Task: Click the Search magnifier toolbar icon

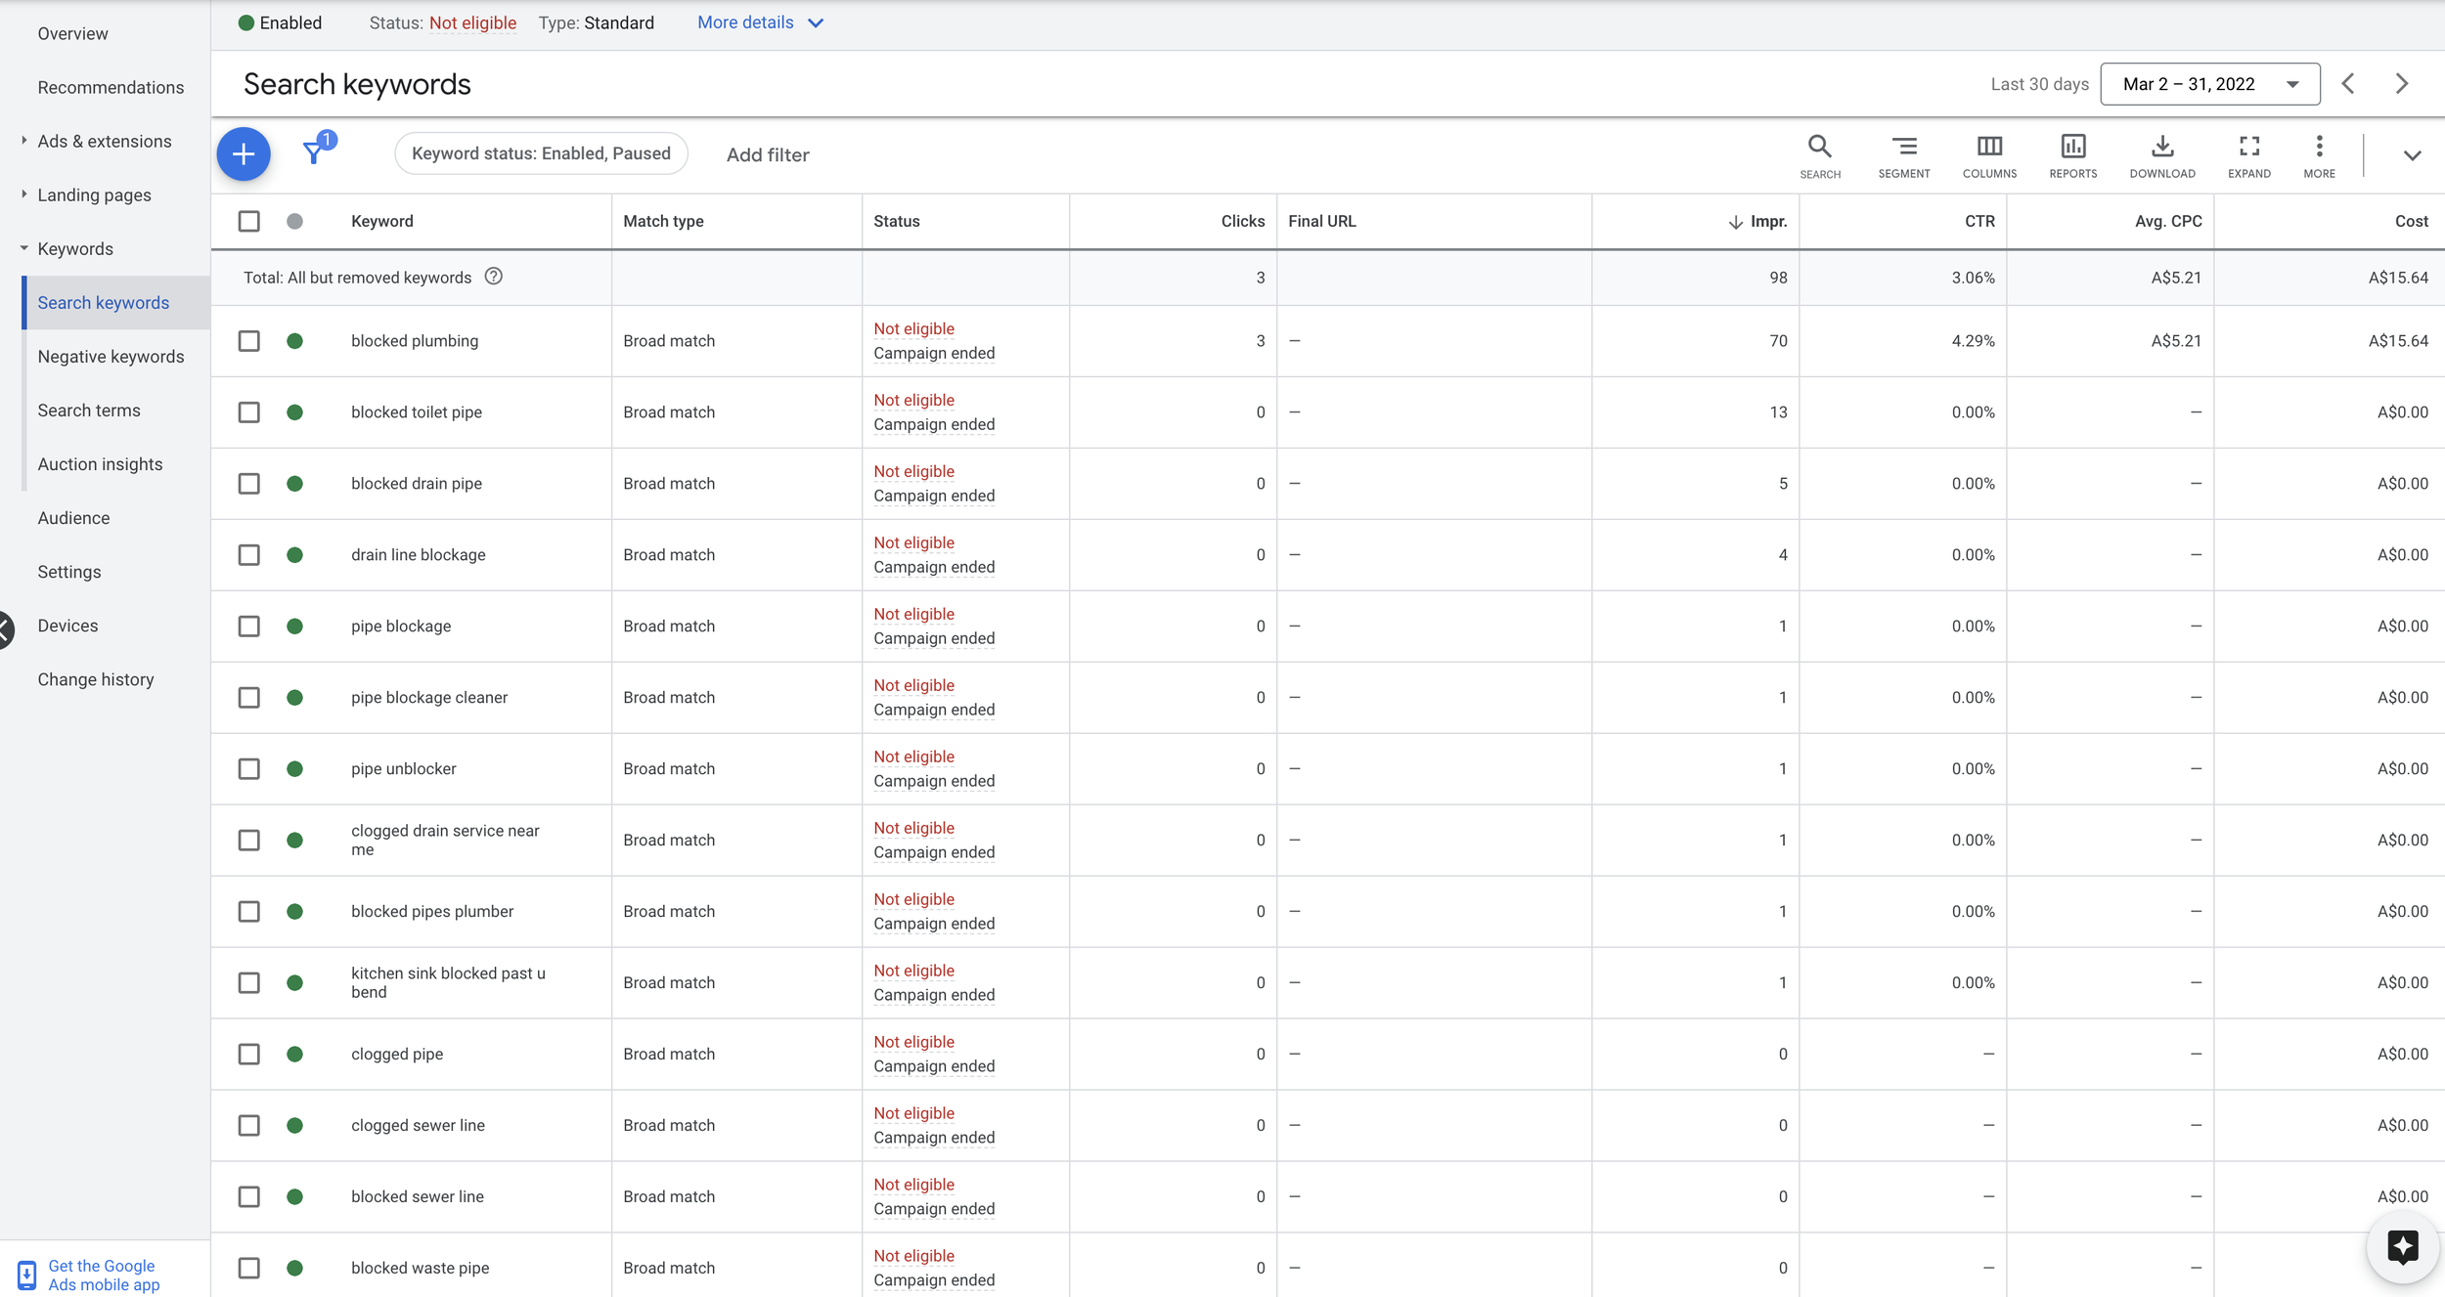Action: tap(1819, 155)
